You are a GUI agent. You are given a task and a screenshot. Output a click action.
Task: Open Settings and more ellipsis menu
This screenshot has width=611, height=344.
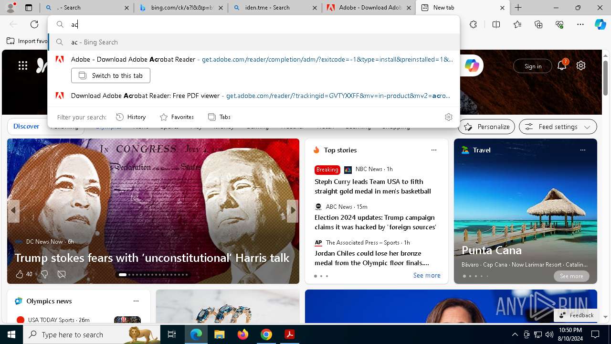[580, 24]
